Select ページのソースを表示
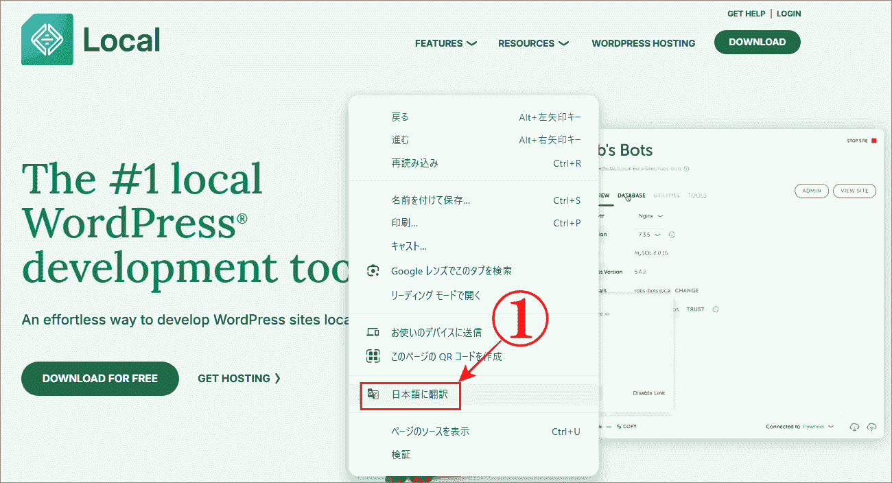 pos(473,432)
